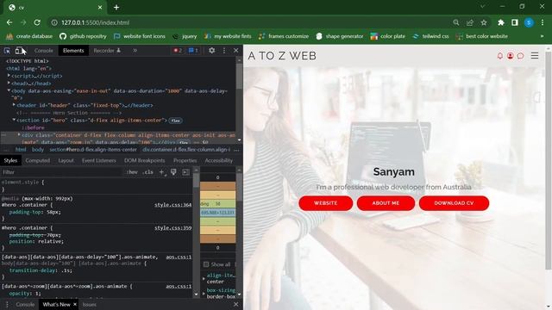Open the Event Listeners pane tab
The height and width of the screenshot is (310, 552).
pyautogui.click(x=99, y=160)
